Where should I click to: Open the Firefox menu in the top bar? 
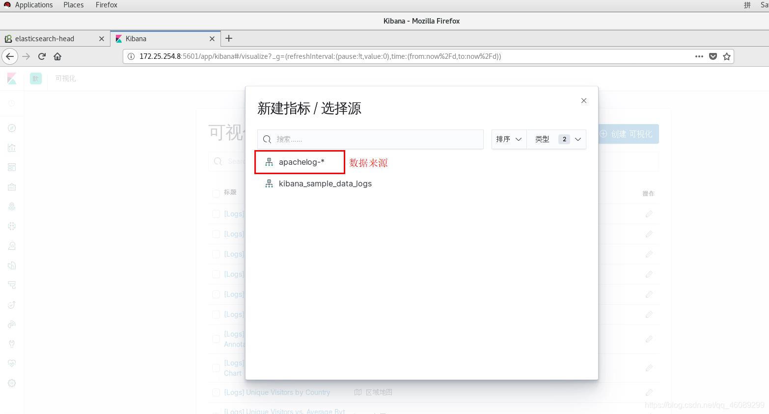pos(107,5)
